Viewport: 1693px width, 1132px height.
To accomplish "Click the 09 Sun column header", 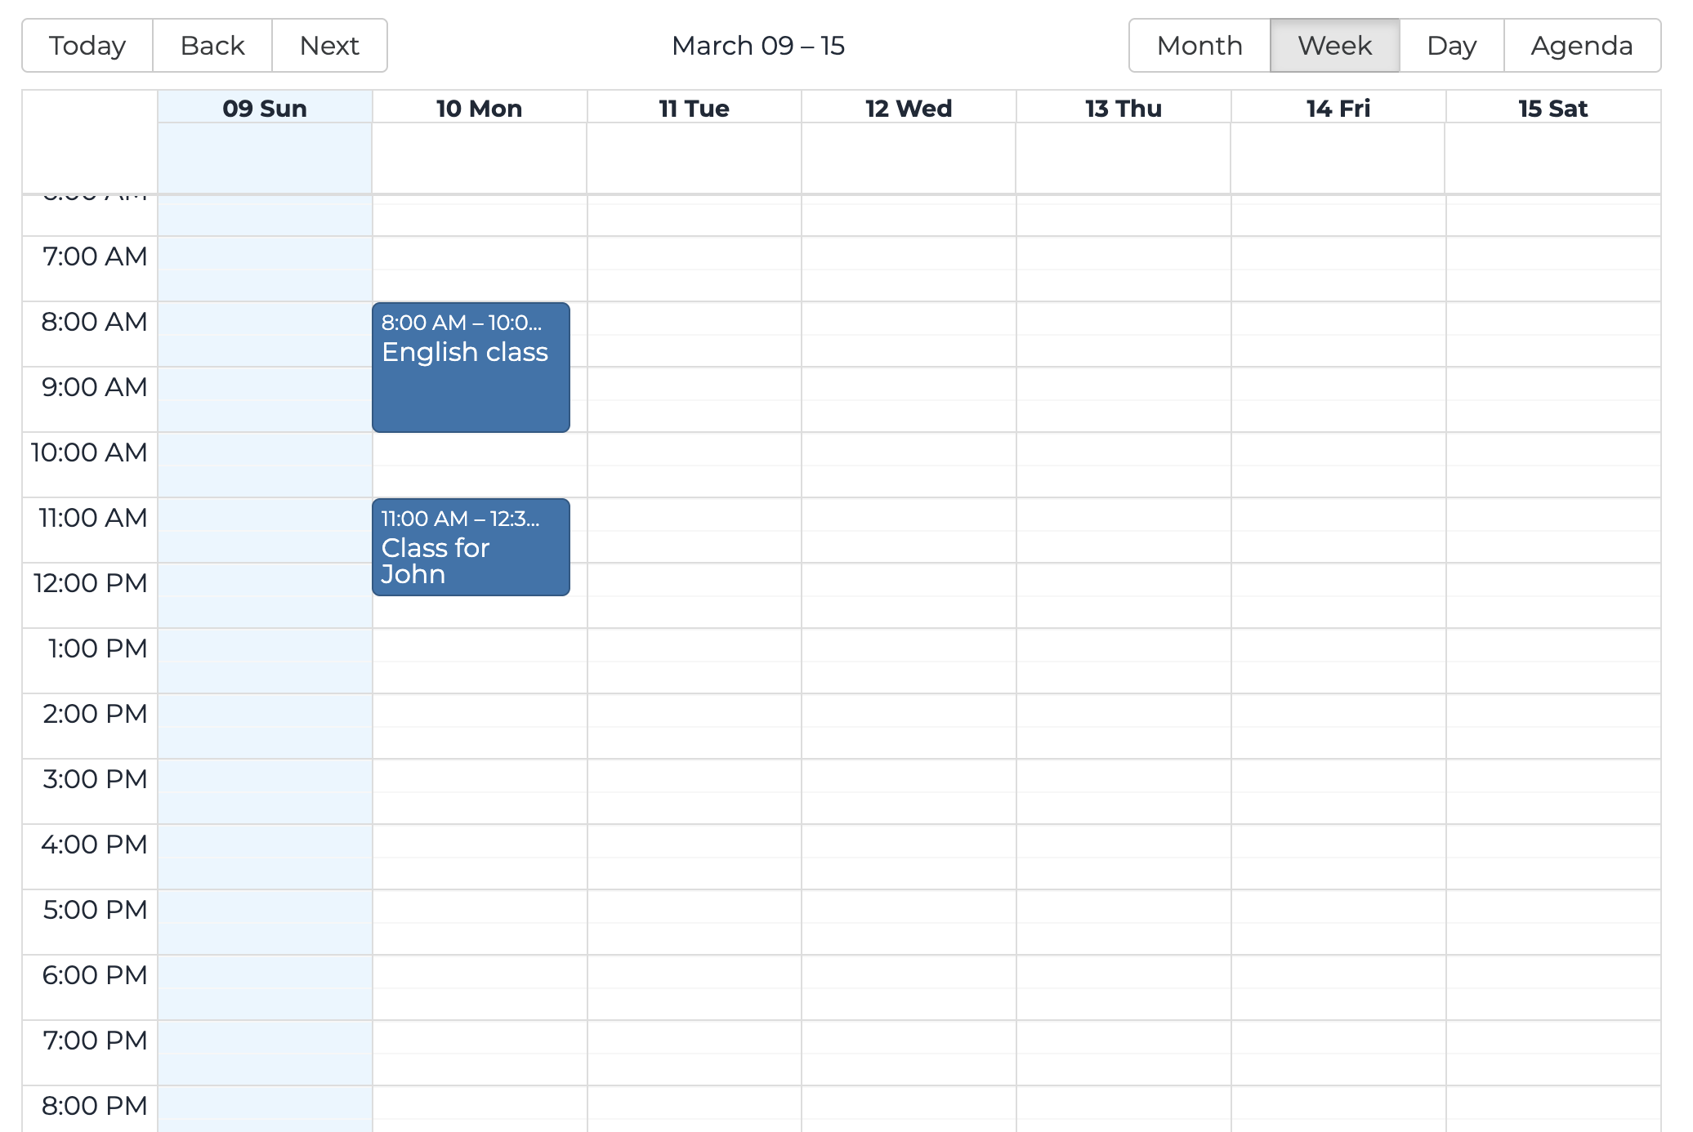I will tap(265, 109).
